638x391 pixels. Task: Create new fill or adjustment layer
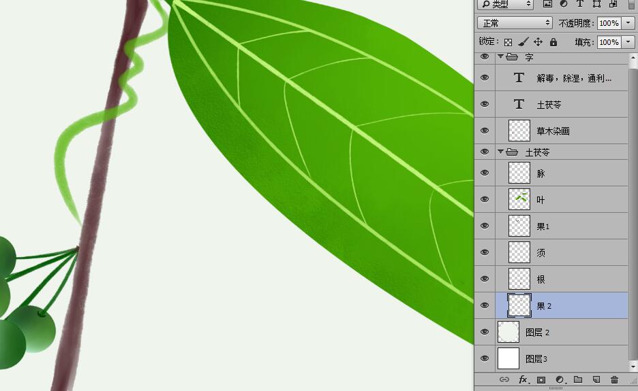[560, 379]
